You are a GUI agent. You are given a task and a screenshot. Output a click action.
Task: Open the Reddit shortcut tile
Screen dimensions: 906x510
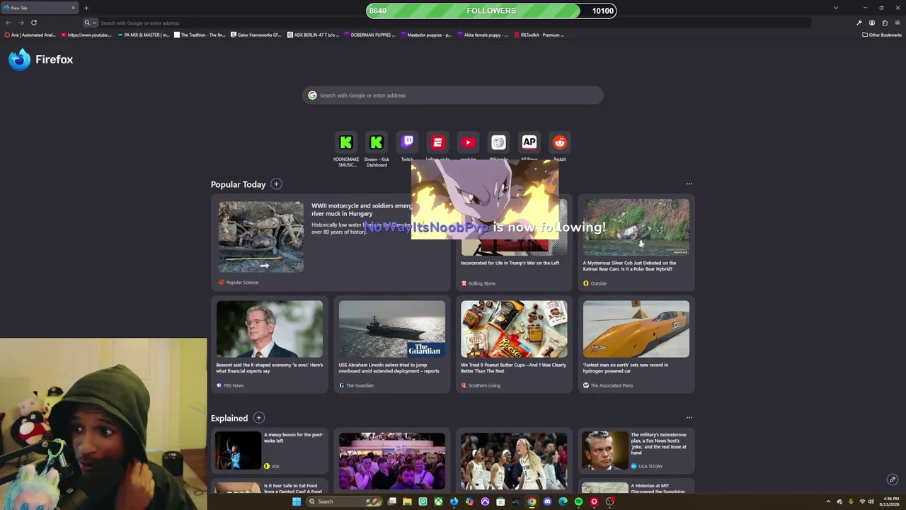click(x=559, y=142)
